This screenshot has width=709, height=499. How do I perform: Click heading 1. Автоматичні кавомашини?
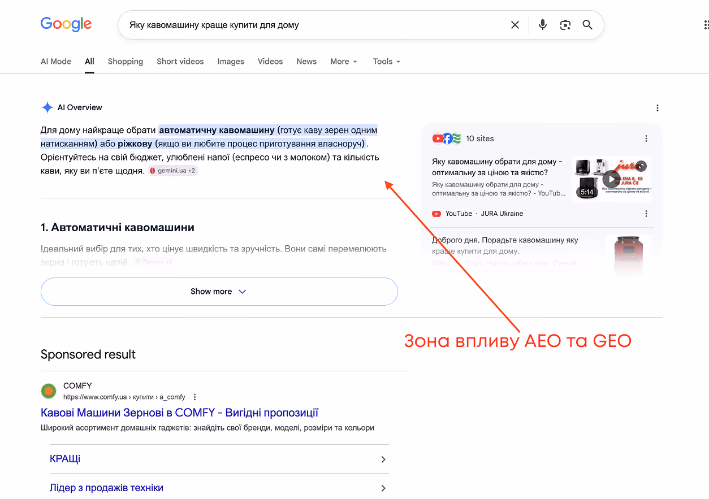118,228
